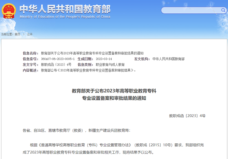228x159 pixels.
Task: Click the 中华人民共和国教育部 site title
Action: [65, 8]
